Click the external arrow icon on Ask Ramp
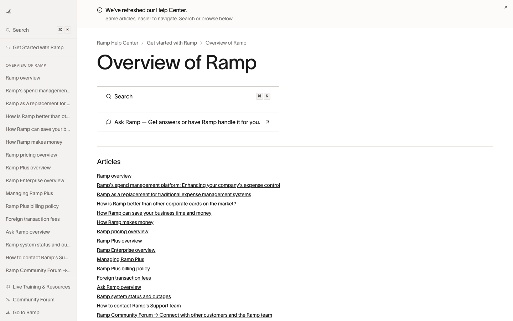The width and height of the screenshot is (513, 321). pos(268,122)
